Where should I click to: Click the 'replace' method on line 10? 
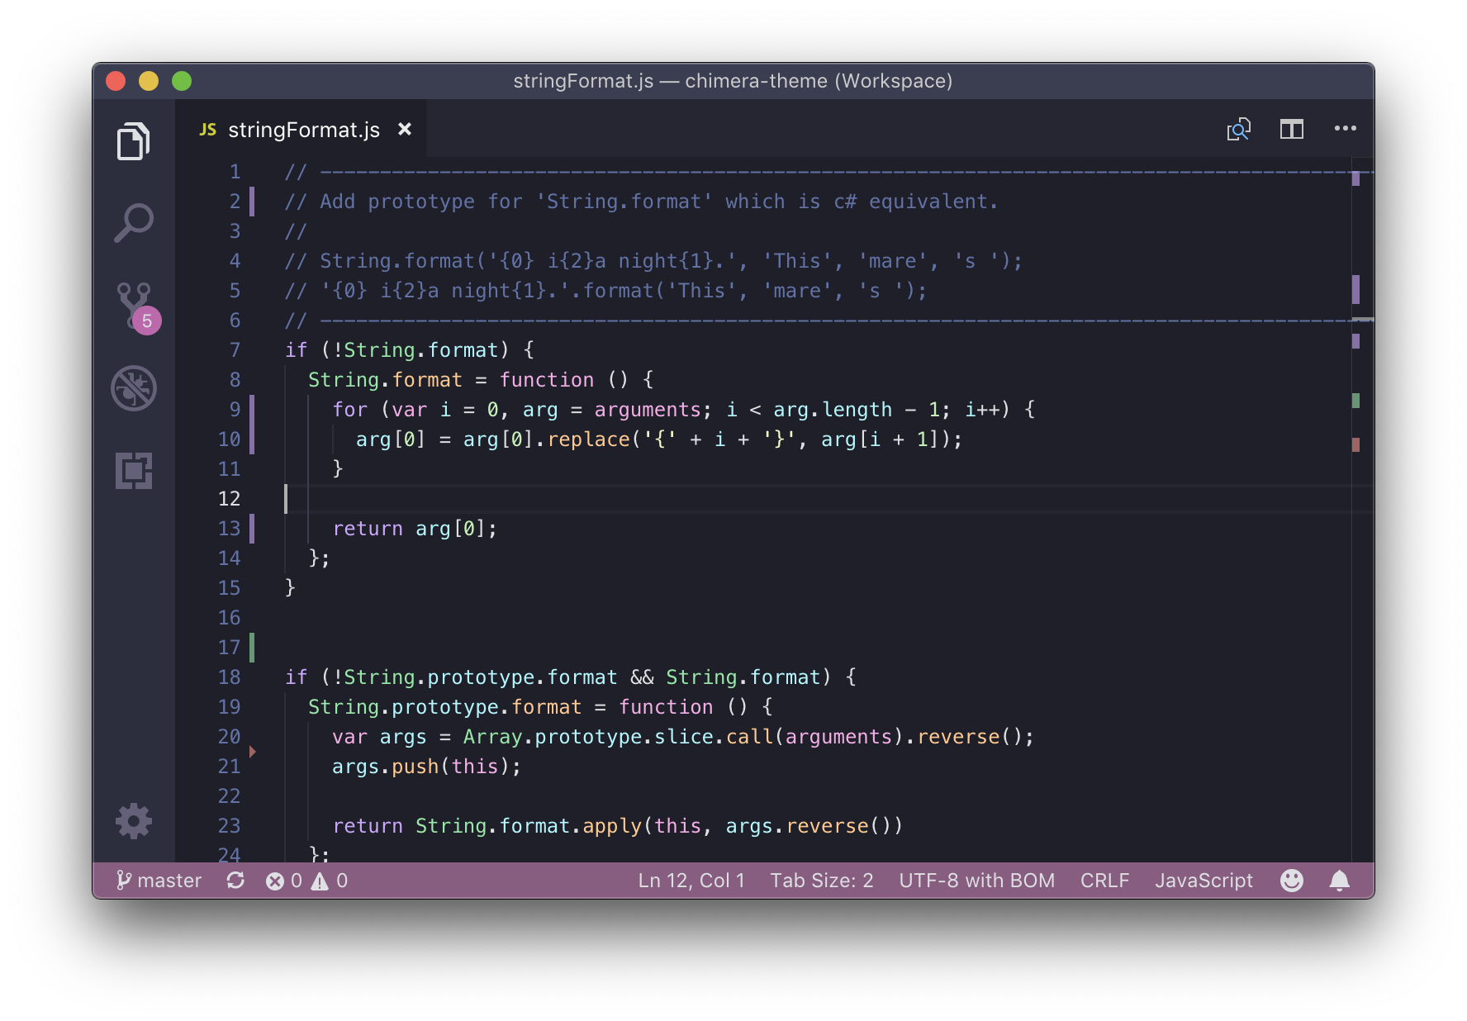click(588, 439)
